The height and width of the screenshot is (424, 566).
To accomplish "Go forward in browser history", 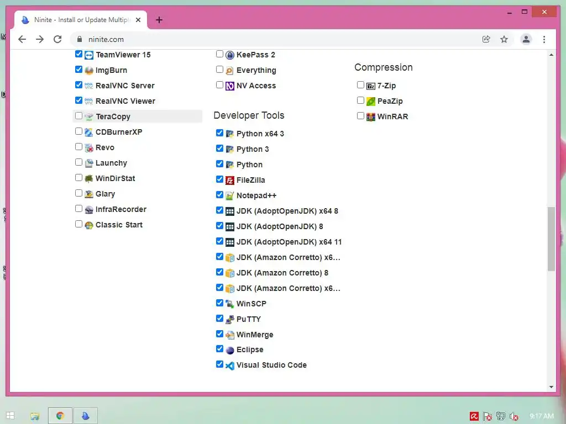I will click(x=40, y=39).
